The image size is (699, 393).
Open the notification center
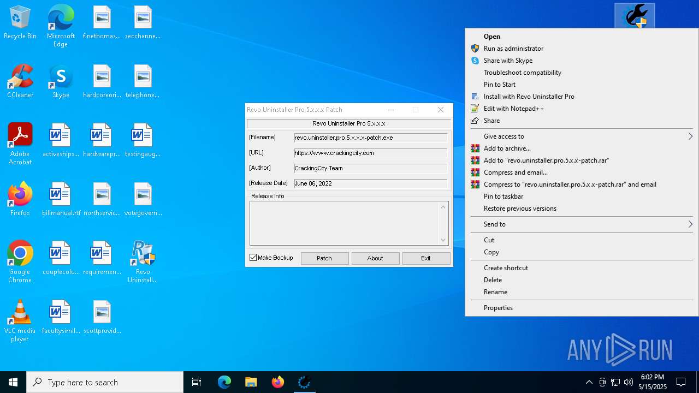[x=681, y=382]
